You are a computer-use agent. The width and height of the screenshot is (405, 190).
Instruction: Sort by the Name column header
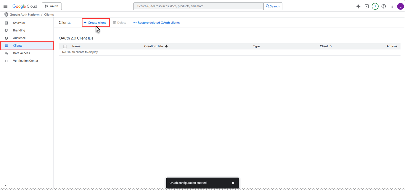click(x=76, y=46)
